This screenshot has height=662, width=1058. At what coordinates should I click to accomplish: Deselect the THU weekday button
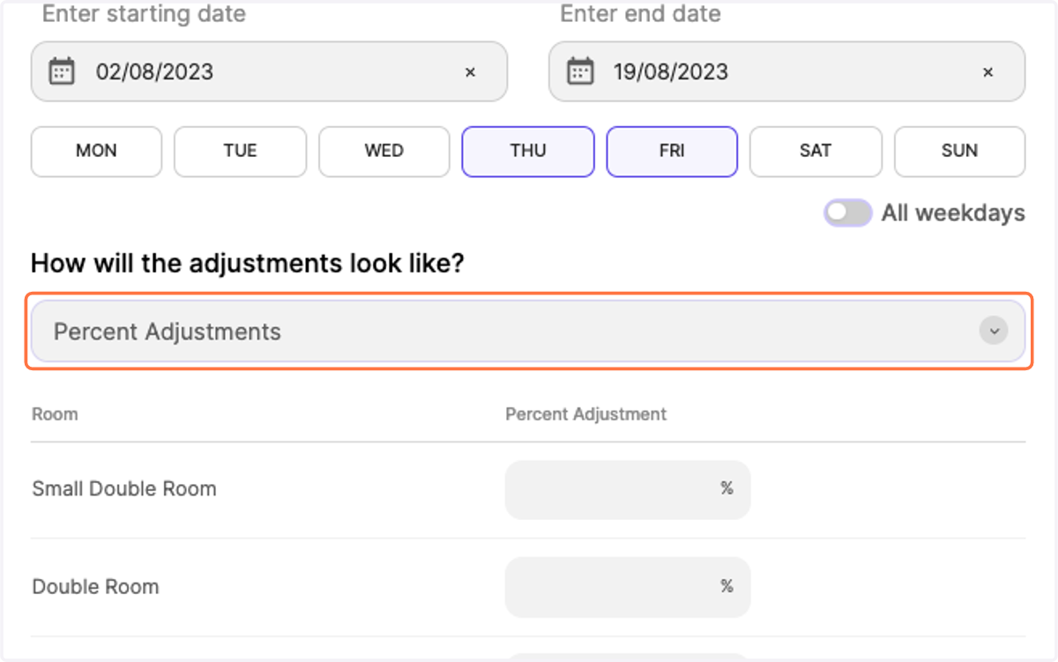point(528,152)
